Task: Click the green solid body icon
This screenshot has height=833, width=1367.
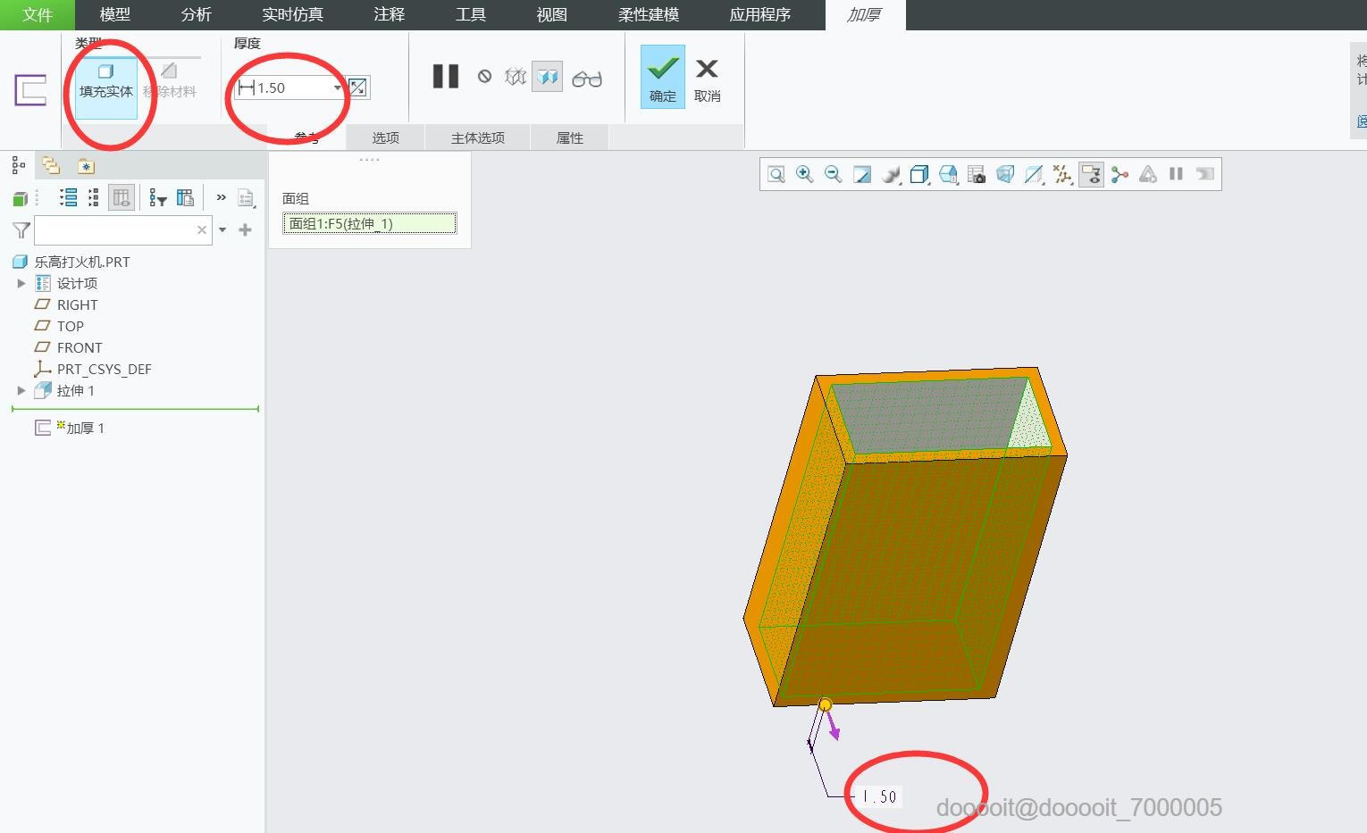Action: tap(20, 198)
